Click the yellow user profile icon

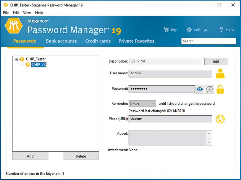coord(220,73)
